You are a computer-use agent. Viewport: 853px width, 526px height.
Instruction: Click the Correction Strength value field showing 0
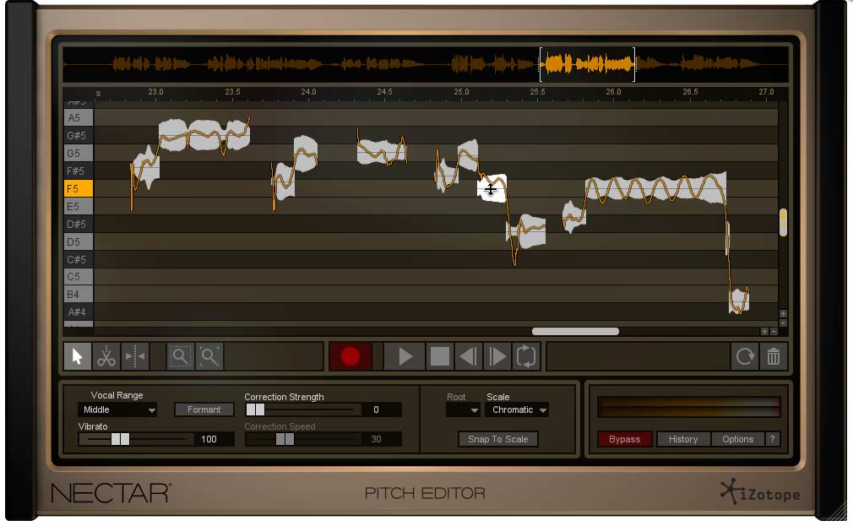point(382,409)
